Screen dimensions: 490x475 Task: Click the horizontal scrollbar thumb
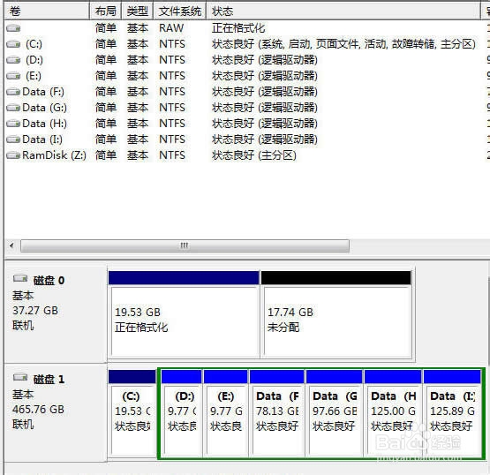point(185,245)
